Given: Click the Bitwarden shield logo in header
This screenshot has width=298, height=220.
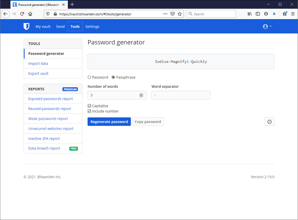Looking at the screenshot, I should [26, 26].
